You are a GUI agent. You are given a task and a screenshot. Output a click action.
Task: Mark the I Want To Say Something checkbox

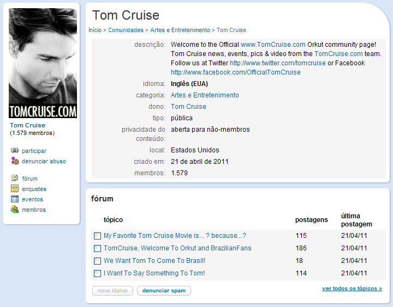(x=97, y=273)
